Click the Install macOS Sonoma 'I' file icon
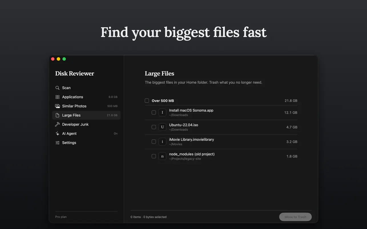Image resolution: width=367 pixels, height=229 pixels. click(162, 113)
